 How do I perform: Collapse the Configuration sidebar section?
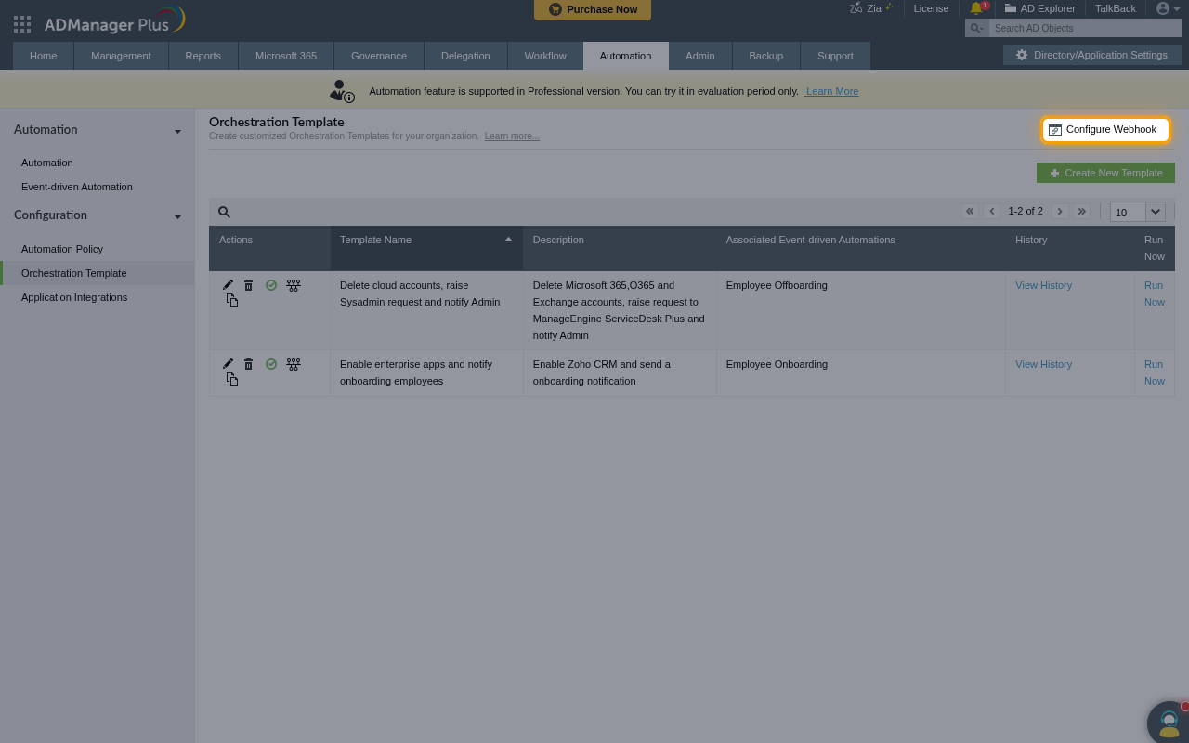[177, 216]
